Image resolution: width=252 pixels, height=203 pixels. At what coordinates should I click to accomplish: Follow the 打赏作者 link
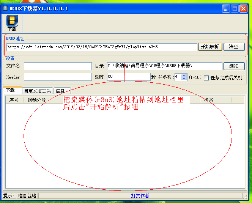(140, 196)
